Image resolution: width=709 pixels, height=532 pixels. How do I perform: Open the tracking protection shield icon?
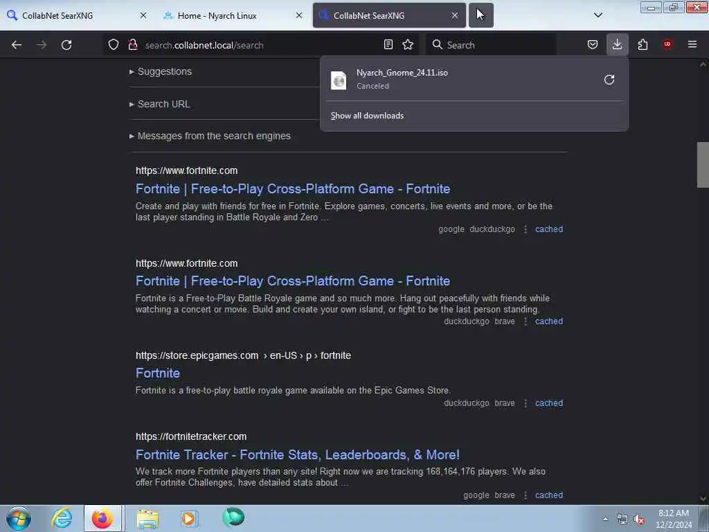tap(114, 45)
